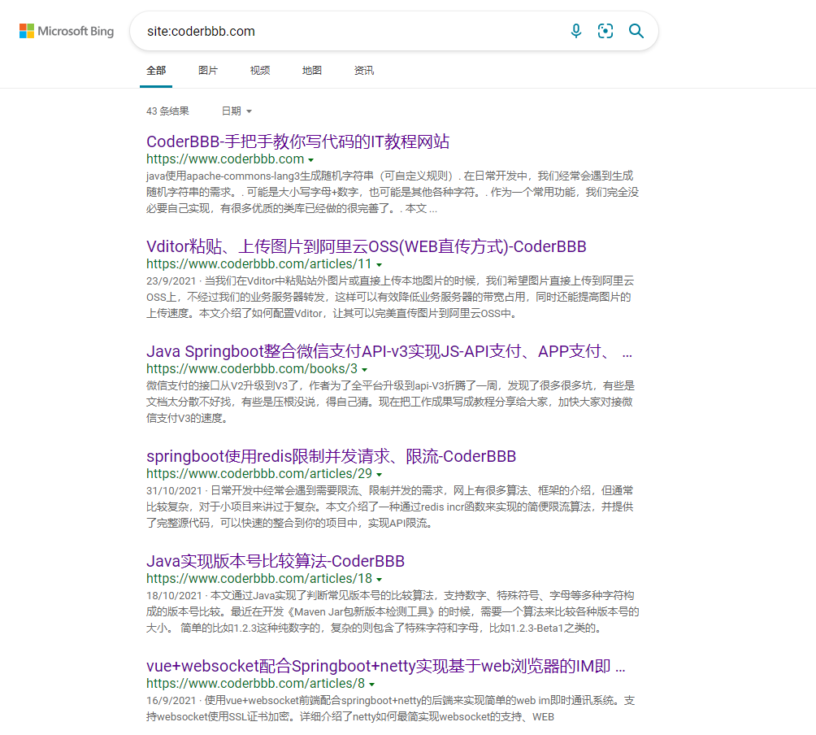Screen dimensions: 816x735
Task: Expand the dropdown arrow next to www.coderbbb.com
Action: coord(312,159)
